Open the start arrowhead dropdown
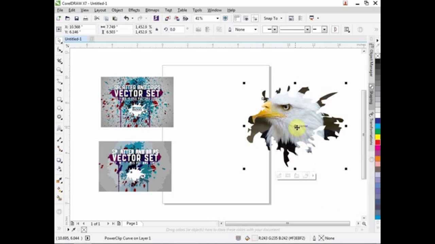This screenshot has height=244, width=435. [x=275, y=29]
